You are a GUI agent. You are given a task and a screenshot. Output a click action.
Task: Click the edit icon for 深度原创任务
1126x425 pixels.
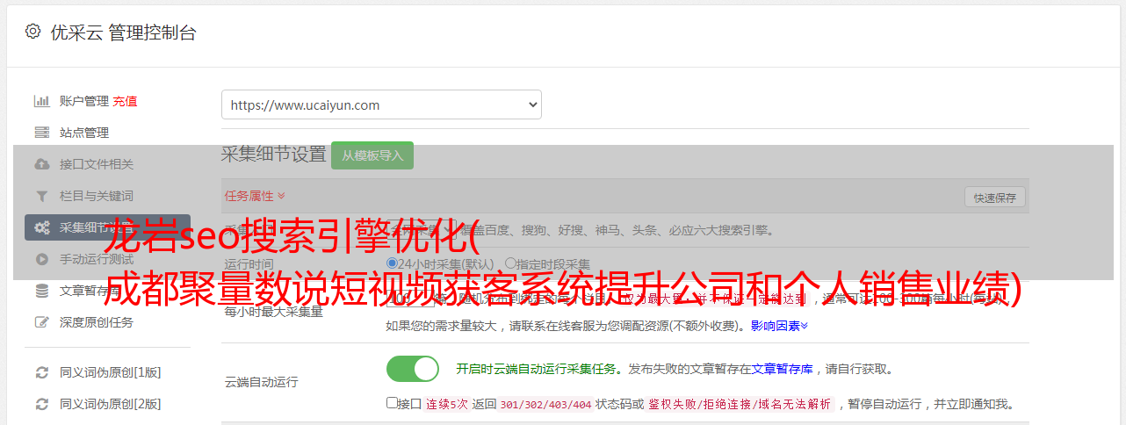tap(41, 322)
